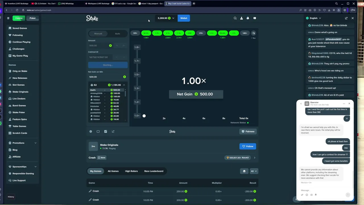
Task: Open the notifications bell icon
Action: (248, 18)
